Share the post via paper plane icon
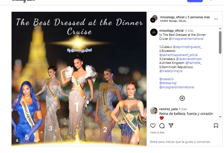This screenshot has height=153, width=224. pos(171,126)
